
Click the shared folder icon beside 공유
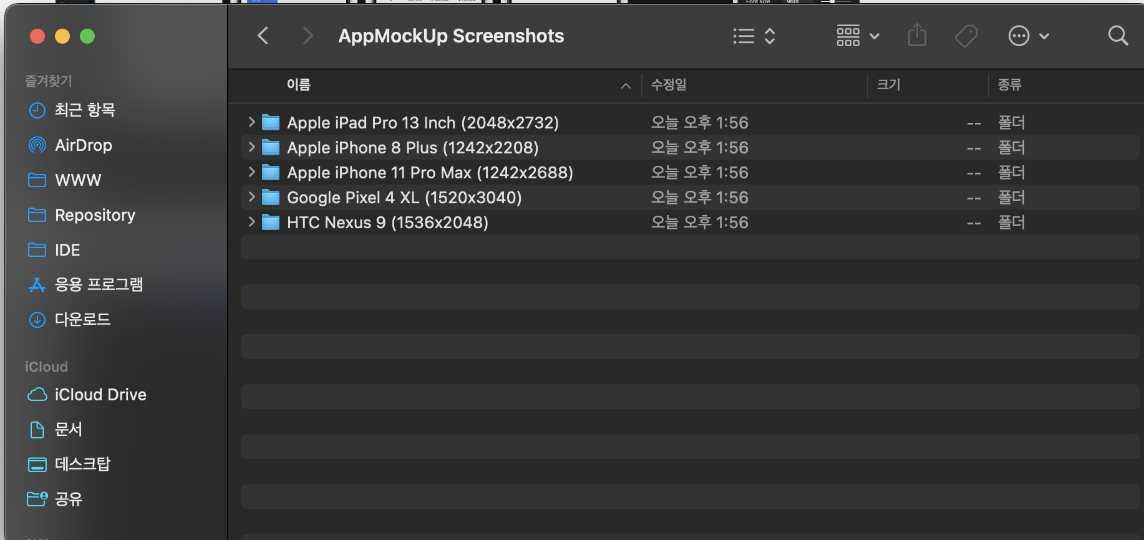tap(37, 499)
